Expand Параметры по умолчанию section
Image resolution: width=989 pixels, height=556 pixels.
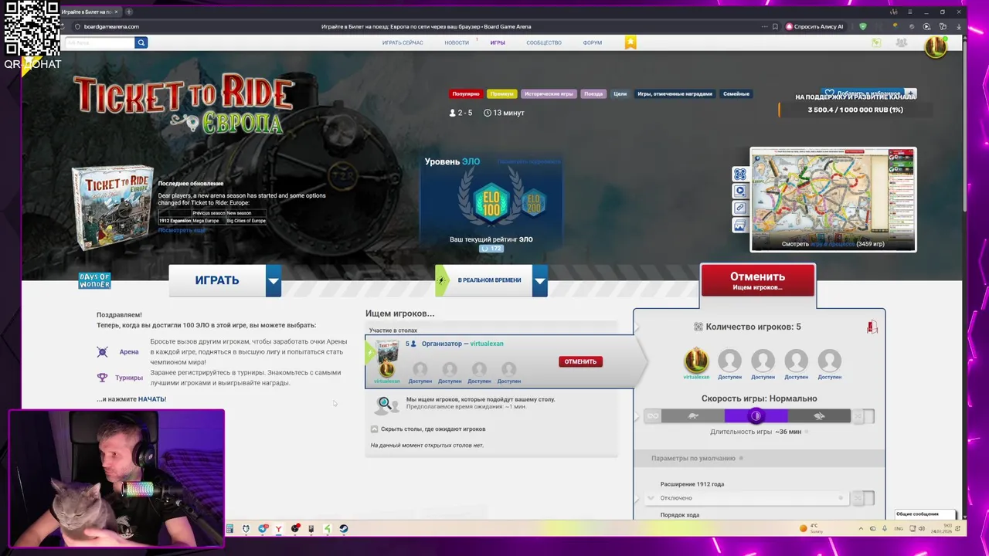click(759, 458)
